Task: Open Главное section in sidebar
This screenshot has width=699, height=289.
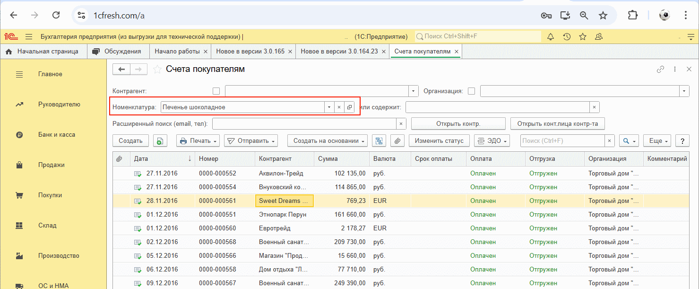Action: click(50, 74)
